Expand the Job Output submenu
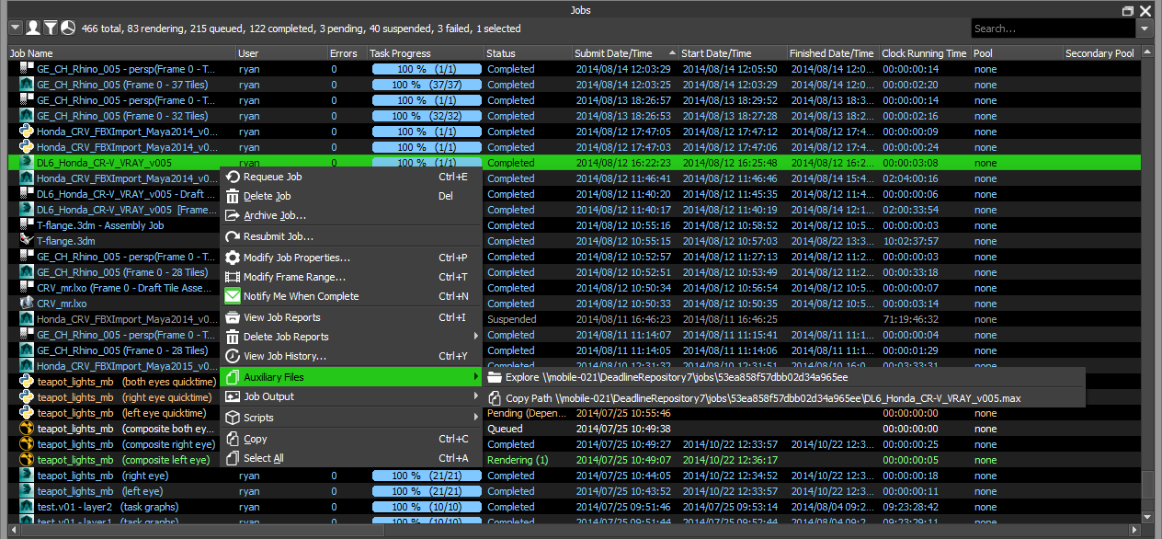 click(x=351, y=396)
